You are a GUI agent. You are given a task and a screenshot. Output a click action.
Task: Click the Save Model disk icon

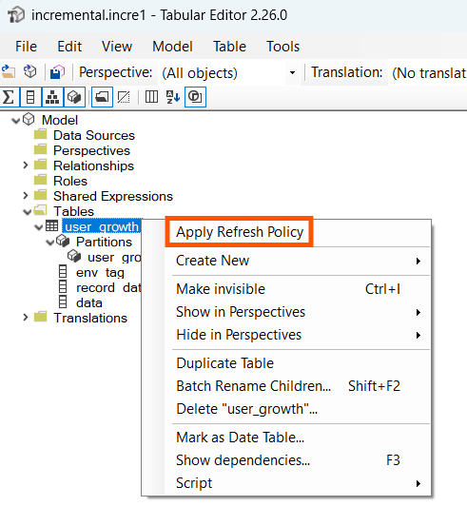tap(57, 71)
